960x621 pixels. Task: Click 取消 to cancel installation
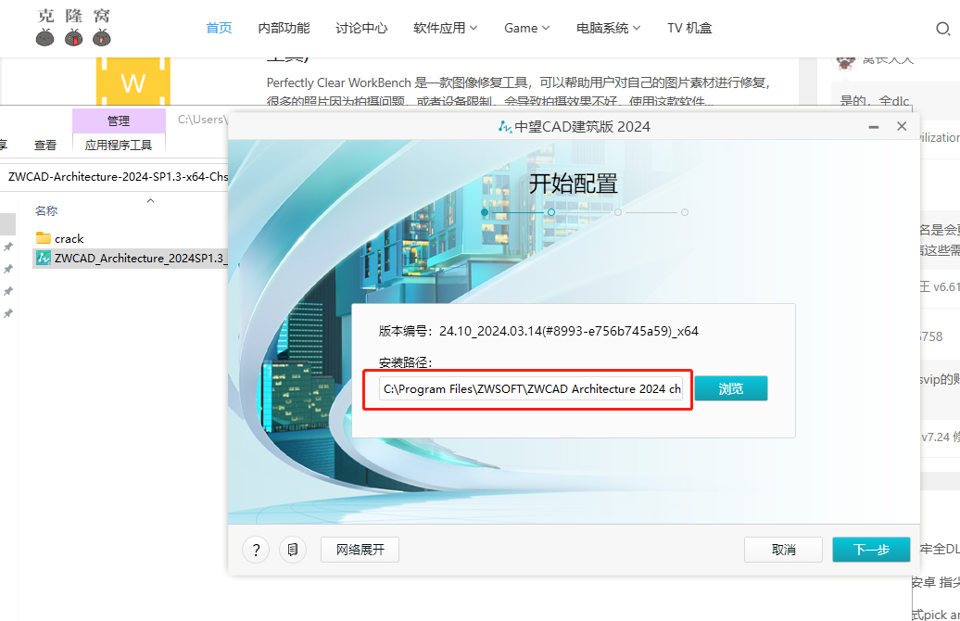pyautogui.click(x=783, y=550)
